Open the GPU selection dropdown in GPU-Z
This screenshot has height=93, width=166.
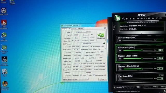[75, 79]
